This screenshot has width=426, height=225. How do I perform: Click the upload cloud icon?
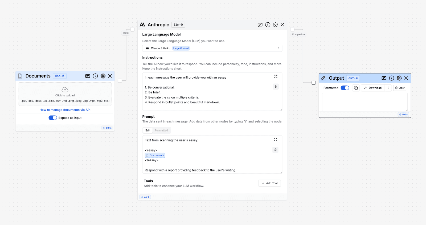pyautogui.click(x=65, y=90)
